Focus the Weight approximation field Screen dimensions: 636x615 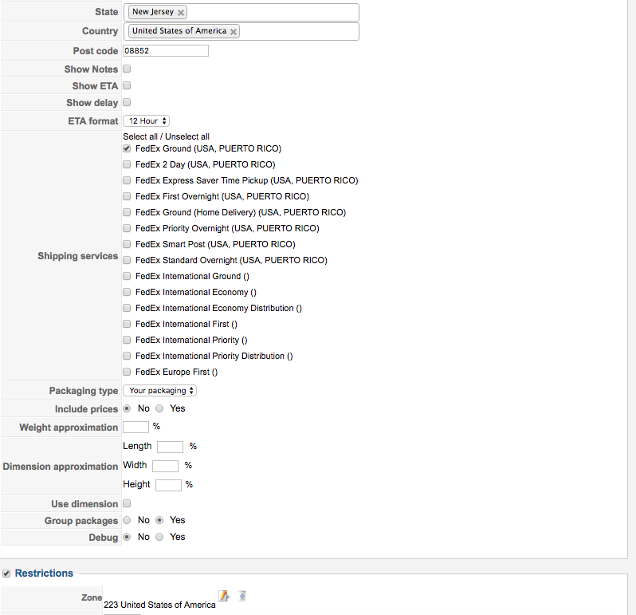(135, 428)
